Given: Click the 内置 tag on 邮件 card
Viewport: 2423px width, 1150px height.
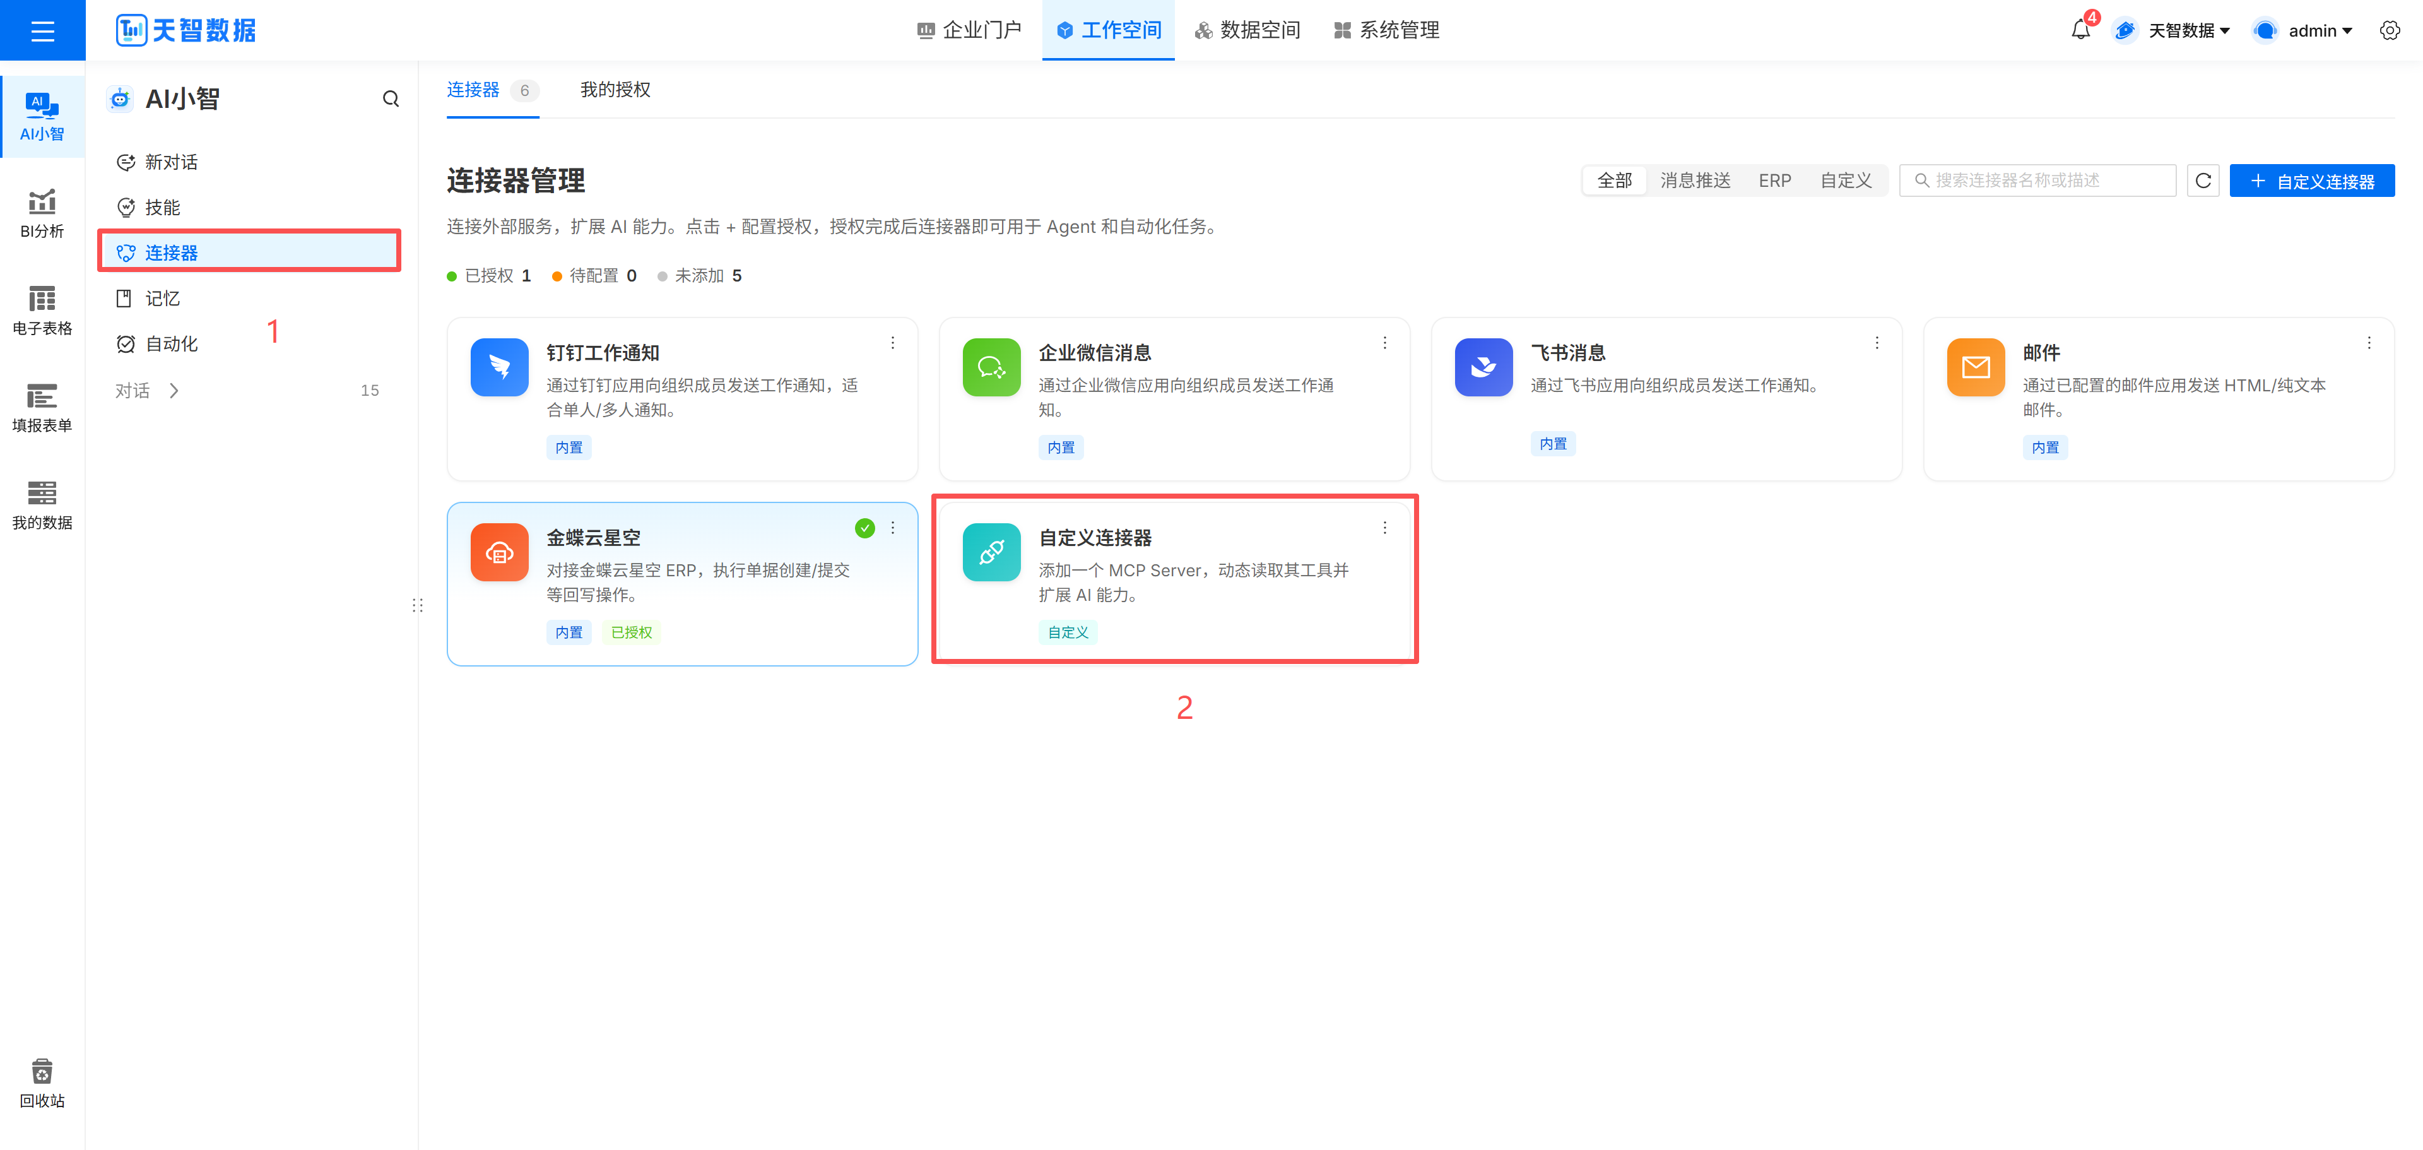Looking at the screenshot, I should [2045, 447].
